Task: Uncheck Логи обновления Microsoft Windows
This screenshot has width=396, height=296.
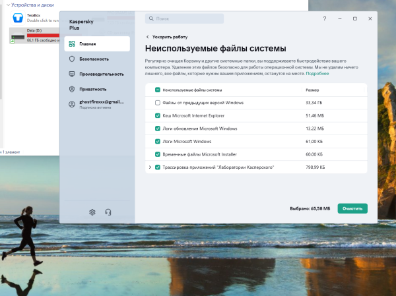Action: (x=157, y=129)
